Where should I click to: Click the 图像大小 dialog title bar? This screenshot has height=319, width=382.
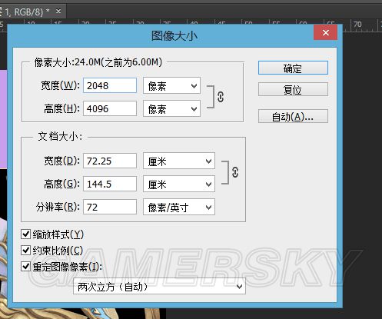point(174,35)
